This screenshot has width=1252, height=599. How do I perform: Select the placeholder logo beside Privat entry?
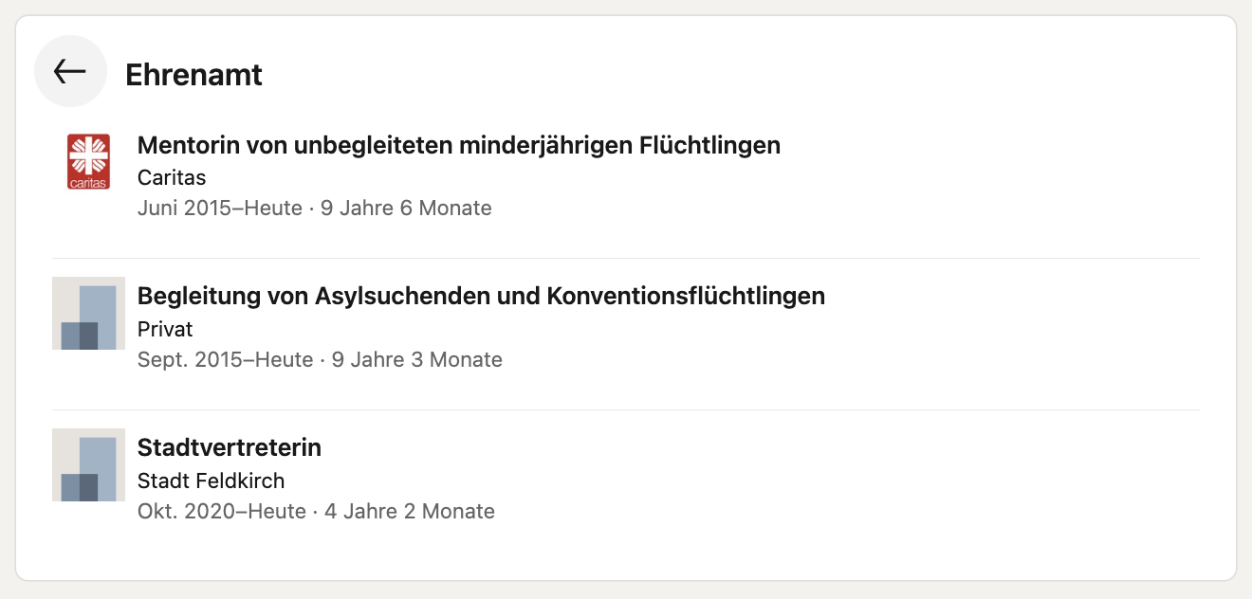coord(88,314)
